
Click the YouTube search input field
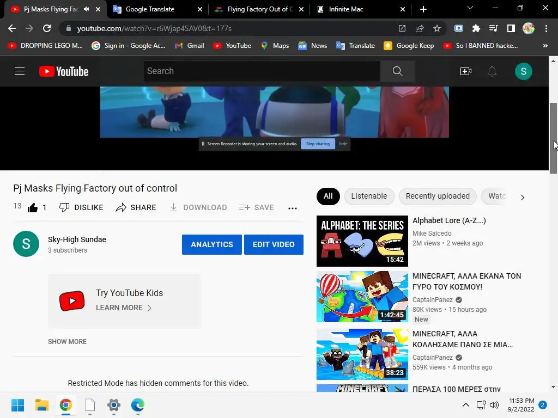coord(262,71)
